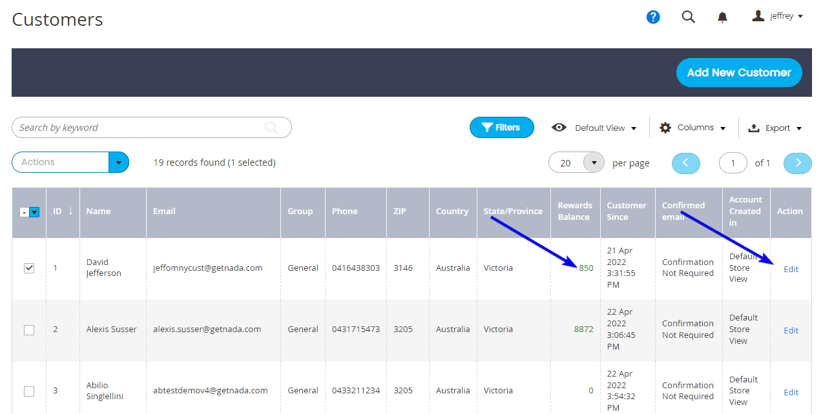Viewport: 823px width, 414px height.
Task: Click email abtestdemov4@getnada.com
Action: pos(210,390)
